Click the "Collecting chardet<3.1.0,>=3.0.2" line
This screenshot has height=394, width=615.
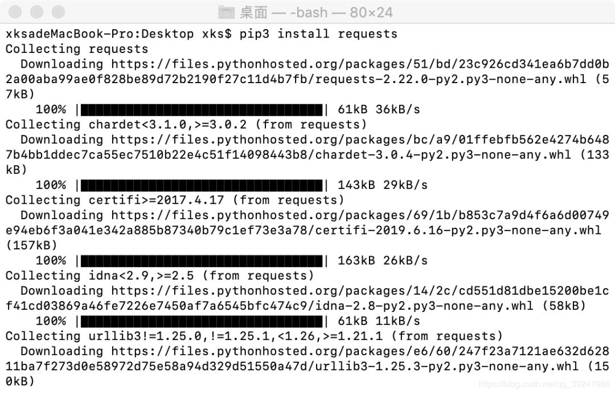[186, 125]
